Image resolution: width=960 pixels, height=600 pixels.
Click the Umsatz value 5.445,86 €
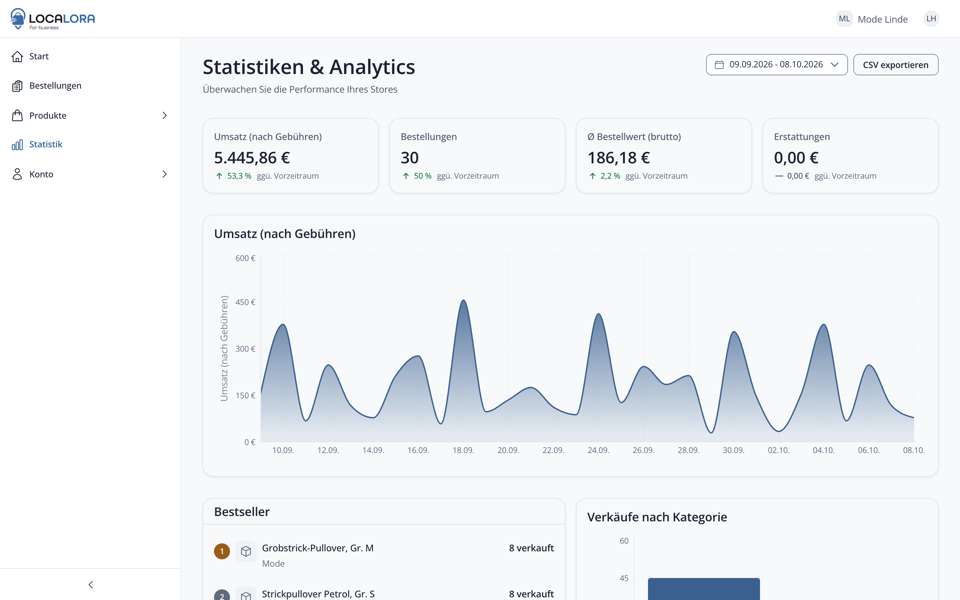tap(252, 158)
